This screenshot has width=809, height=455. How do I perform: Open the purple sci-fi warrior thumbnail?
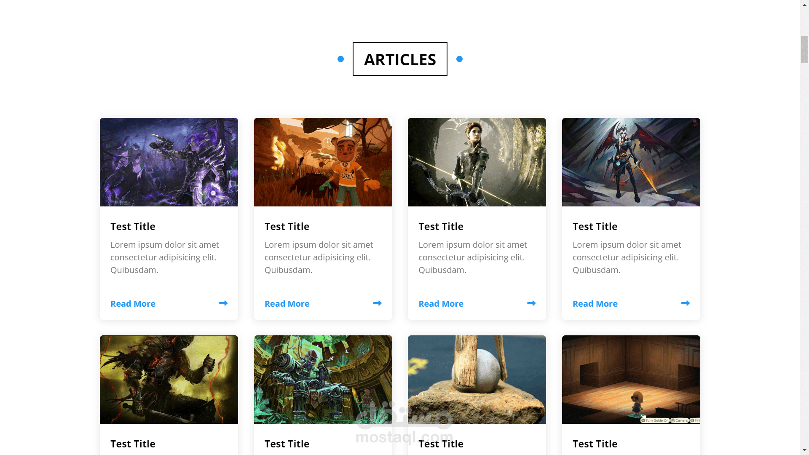coord(169,162)
